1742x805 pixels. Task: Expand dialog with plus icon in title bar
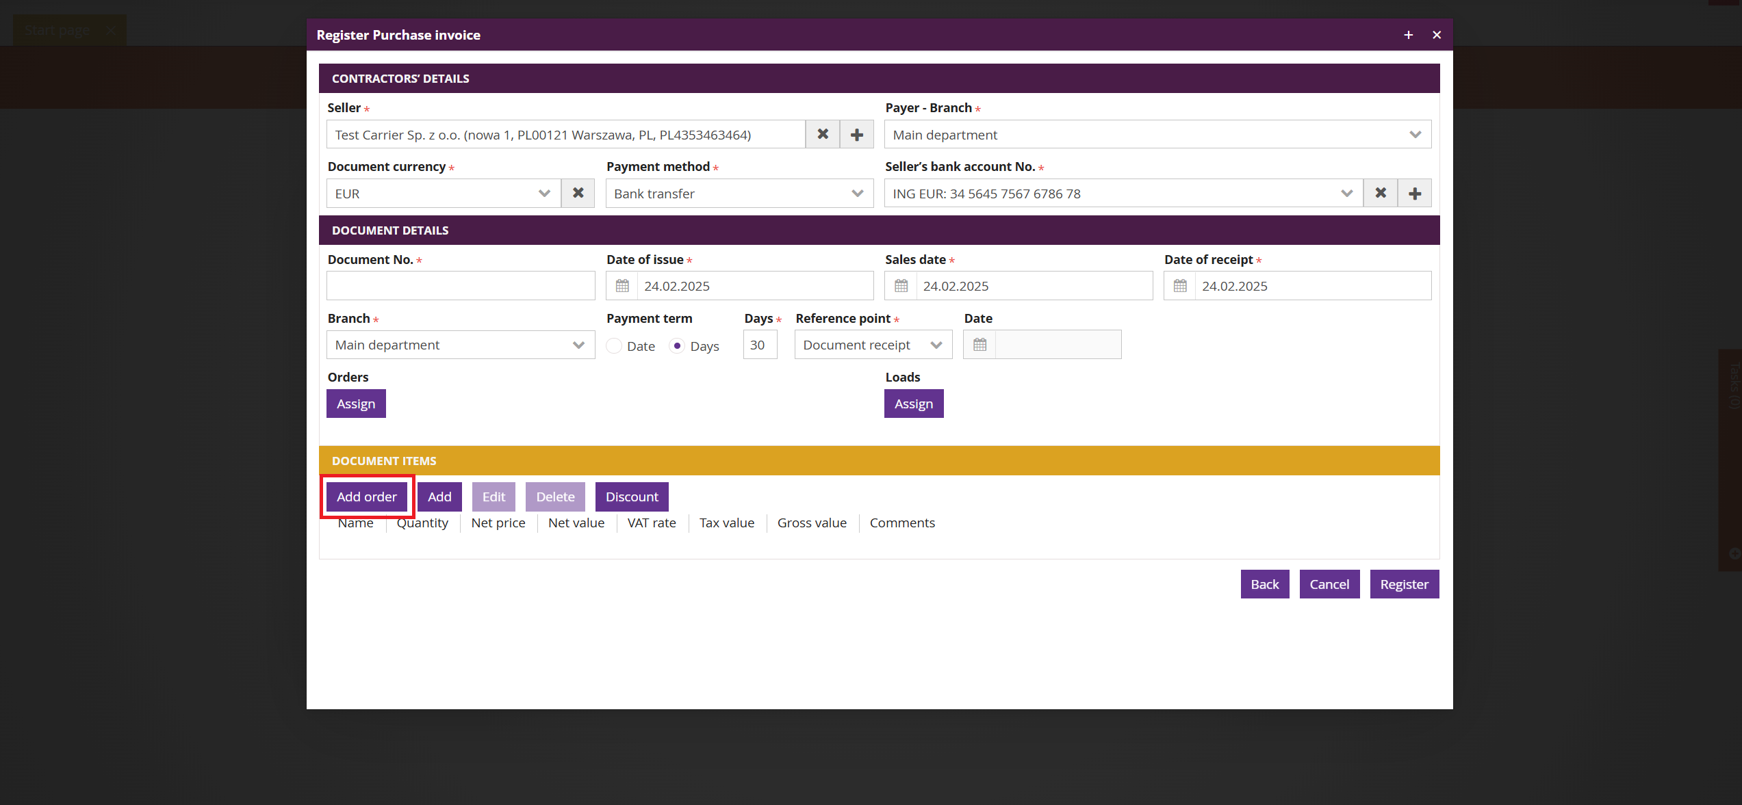click(x=1408, y=35)
